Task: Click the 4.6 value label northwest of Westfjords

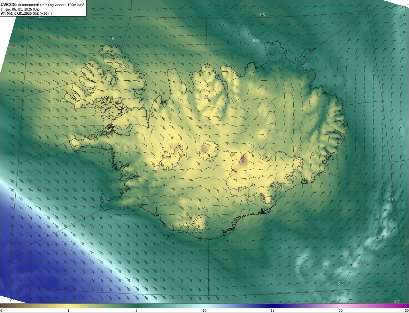Action: (111, 39)
